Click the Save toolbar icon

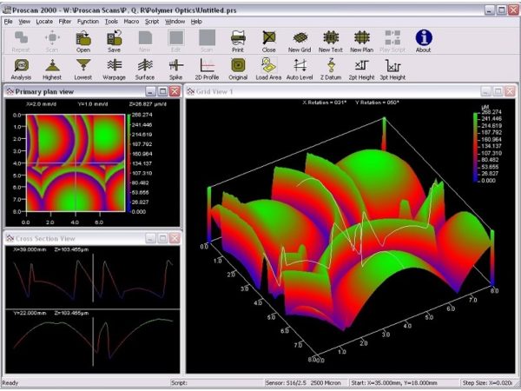tap(114, 39)
